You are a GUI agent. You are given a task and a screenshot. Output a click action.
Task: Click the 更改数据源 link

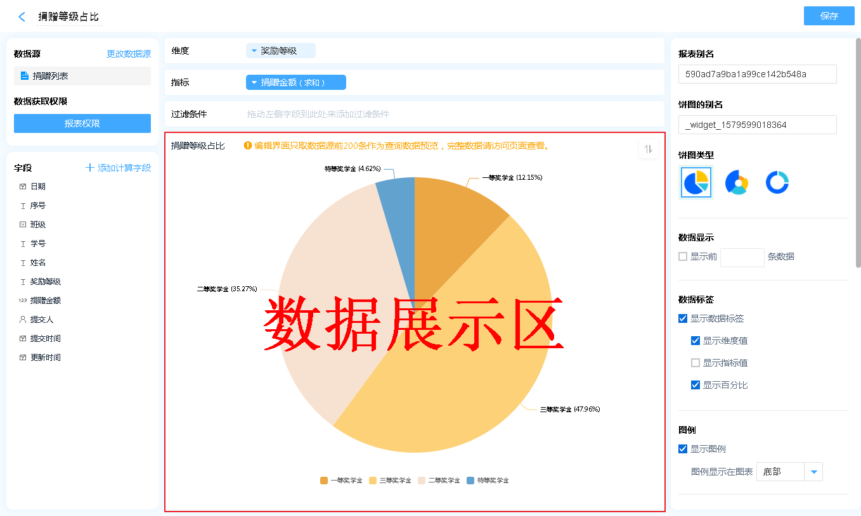pos(129,54)
